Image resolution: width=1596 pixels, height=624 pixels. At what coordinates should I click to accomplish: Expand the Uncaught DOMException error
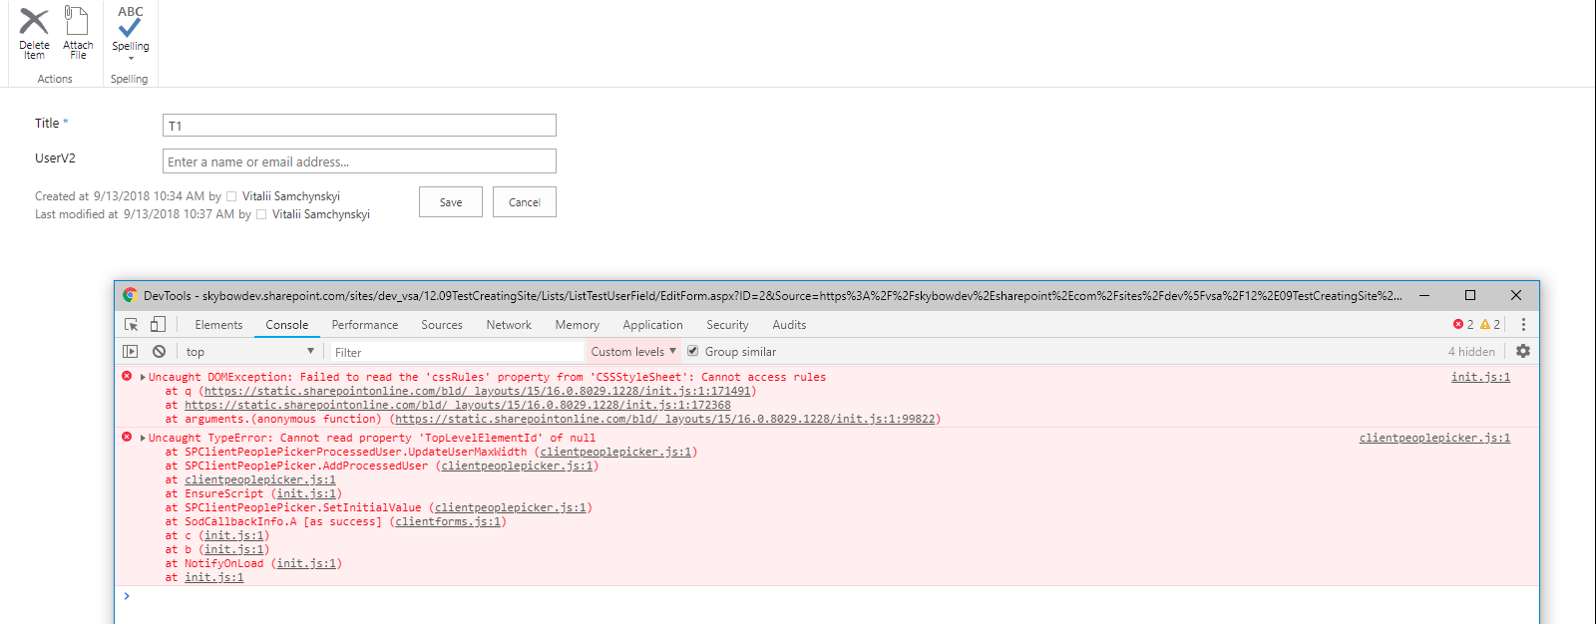point(144,377)
